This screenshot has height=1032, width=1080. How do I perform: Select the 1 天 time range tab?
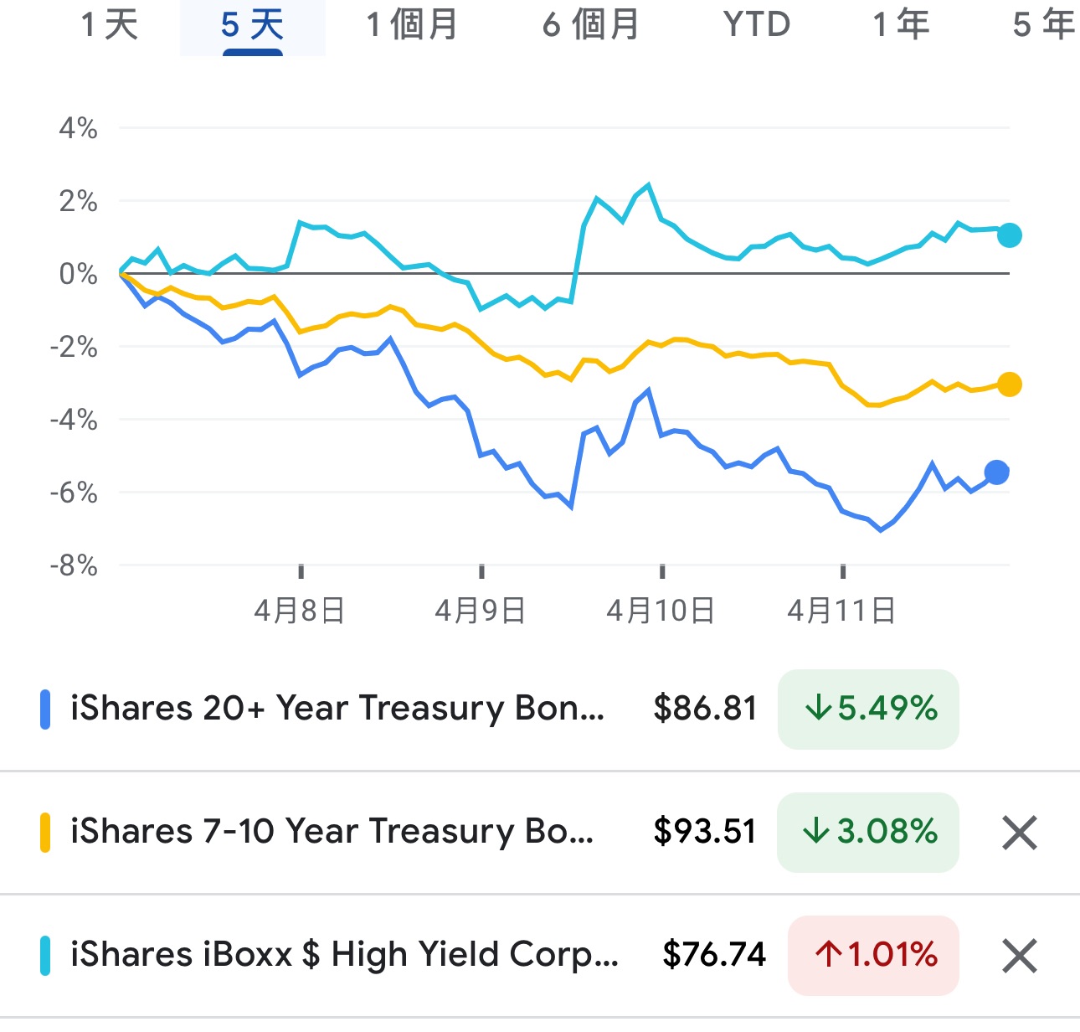[x=109, y=25]
